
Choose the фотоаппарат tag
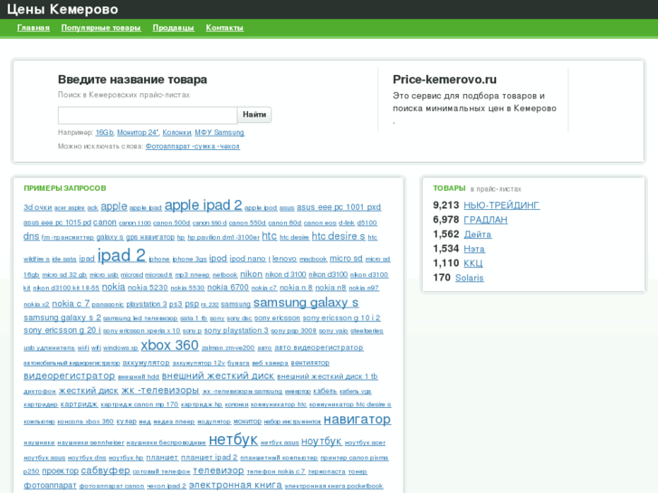click(50, 485)
